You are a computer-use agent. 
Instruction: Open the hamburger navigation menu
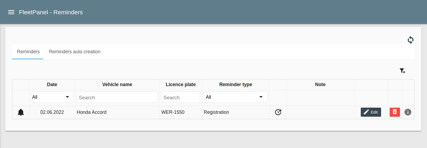(x=11, y=12)
